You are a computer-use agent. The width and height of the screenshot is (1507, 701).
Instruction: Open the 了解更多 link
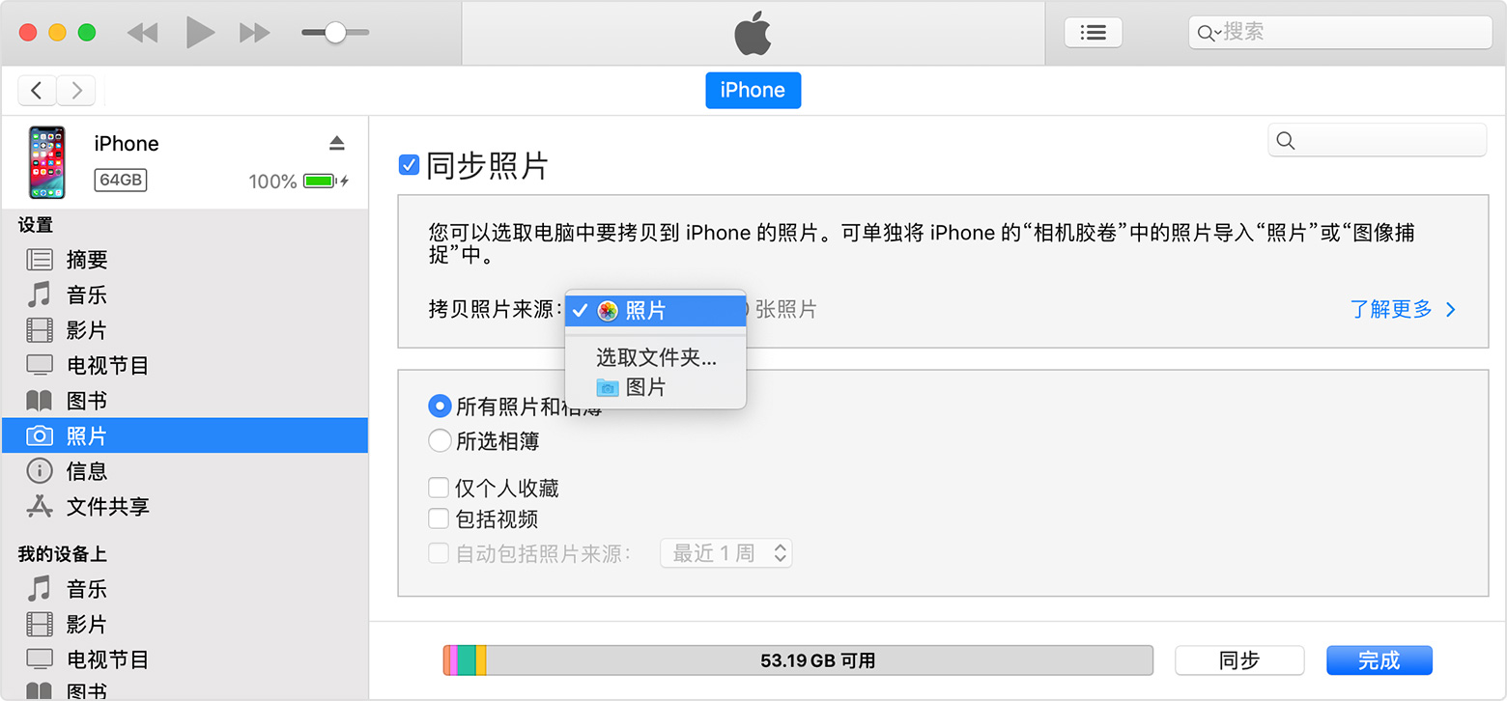coord(1402,310)
